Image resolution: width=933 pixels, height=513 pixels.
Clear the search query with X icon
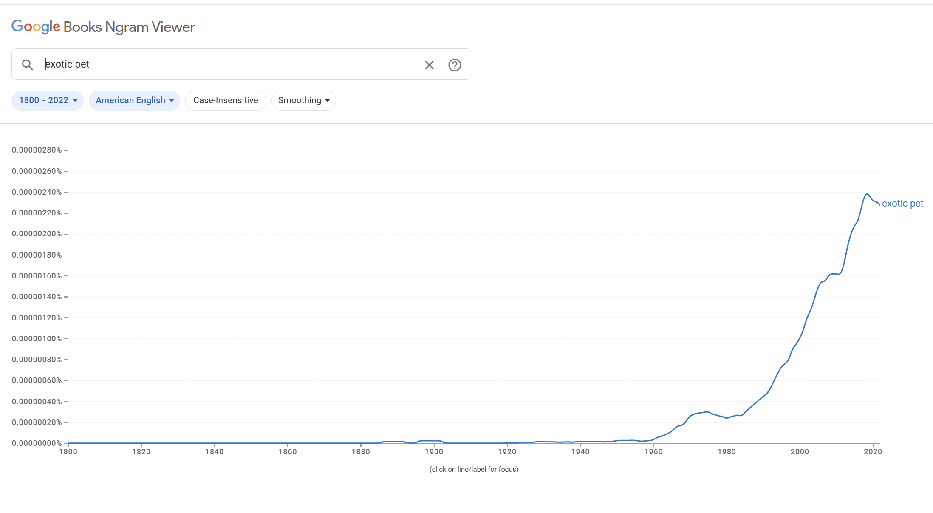tap(429, 65)
